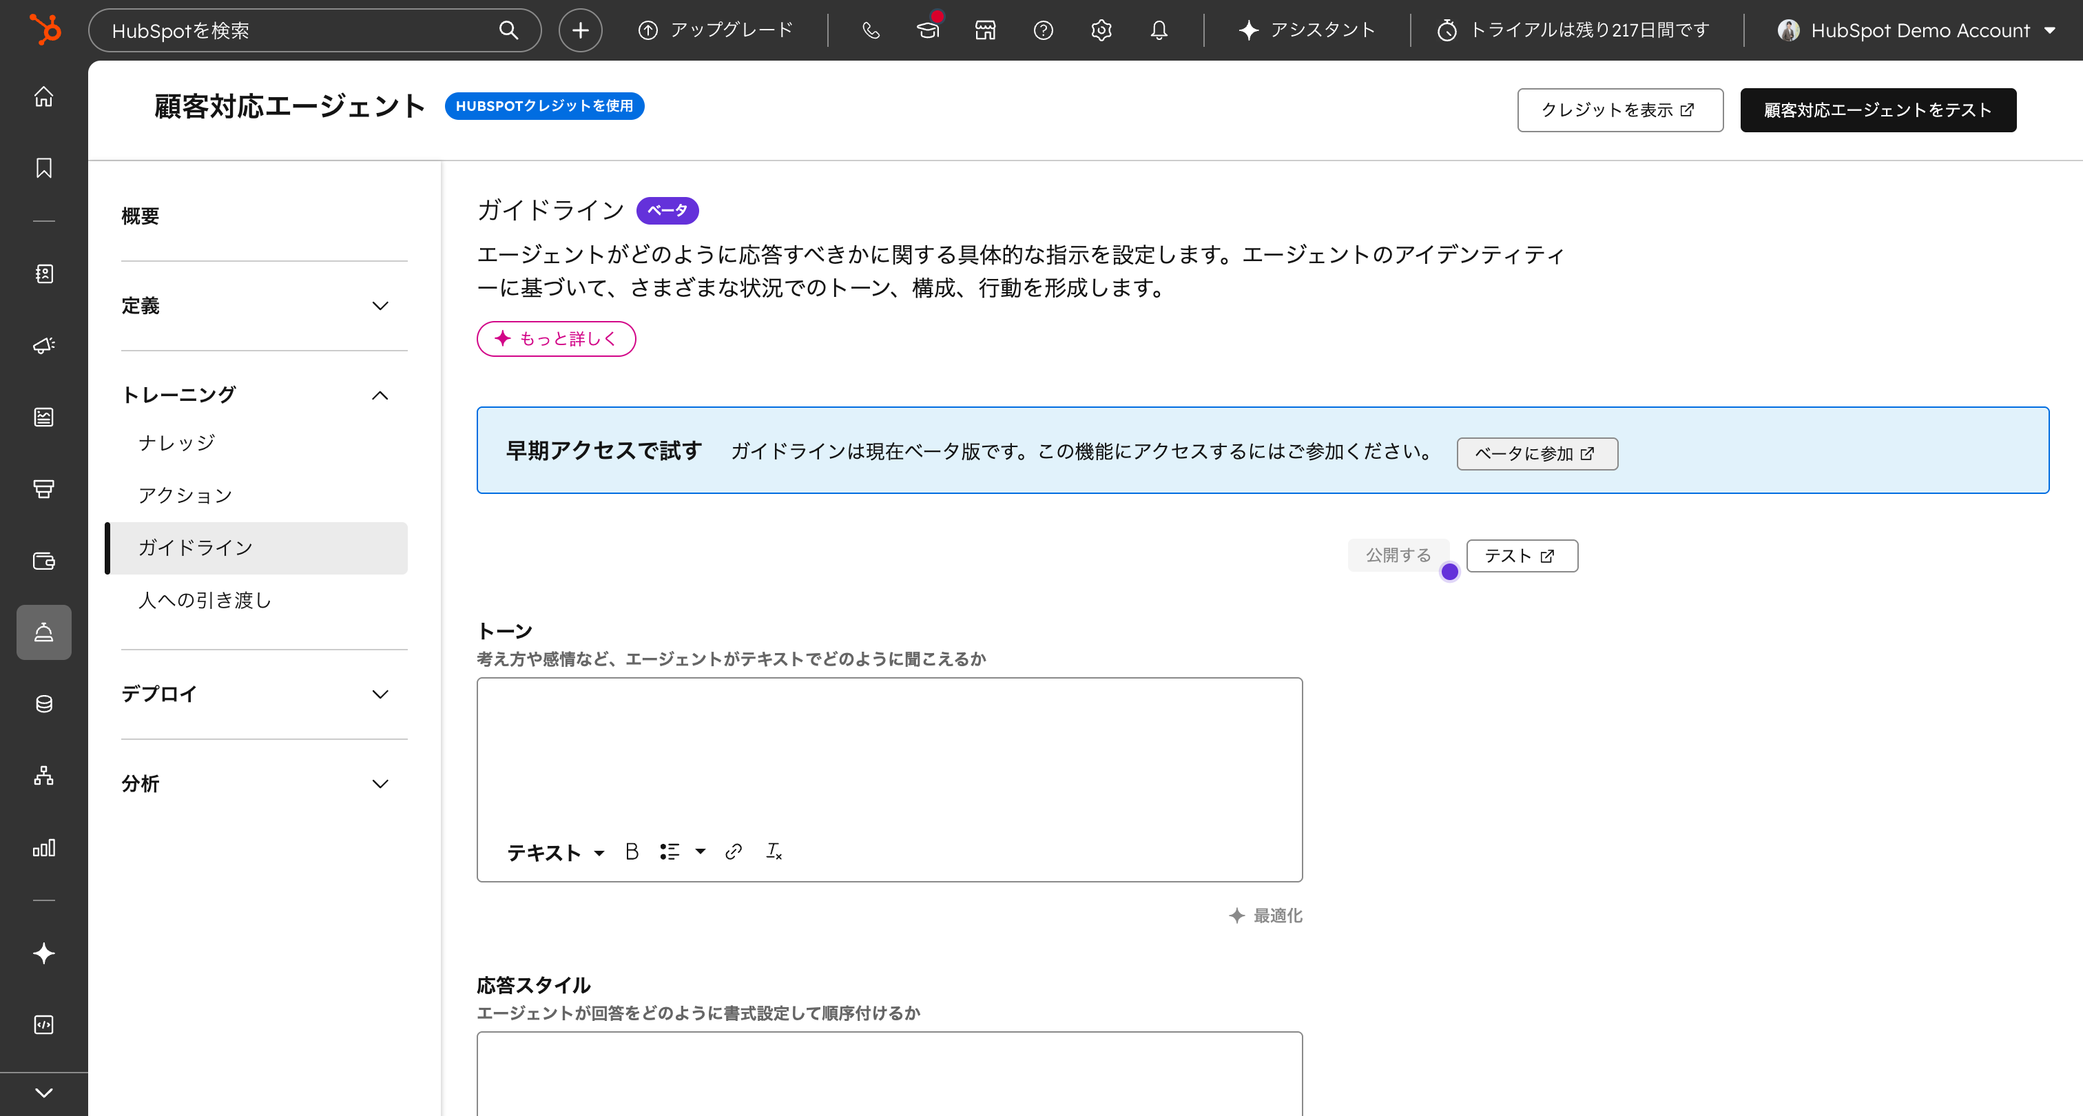Open the 概要 page
Image resolution: width=2083 pixels, height=1116 pixels.
(140, 216)
